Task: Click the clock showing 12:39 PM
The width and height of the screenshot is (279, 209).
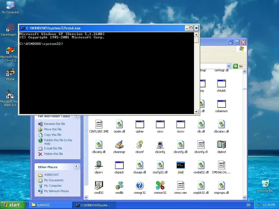Action: coord(269,205)
